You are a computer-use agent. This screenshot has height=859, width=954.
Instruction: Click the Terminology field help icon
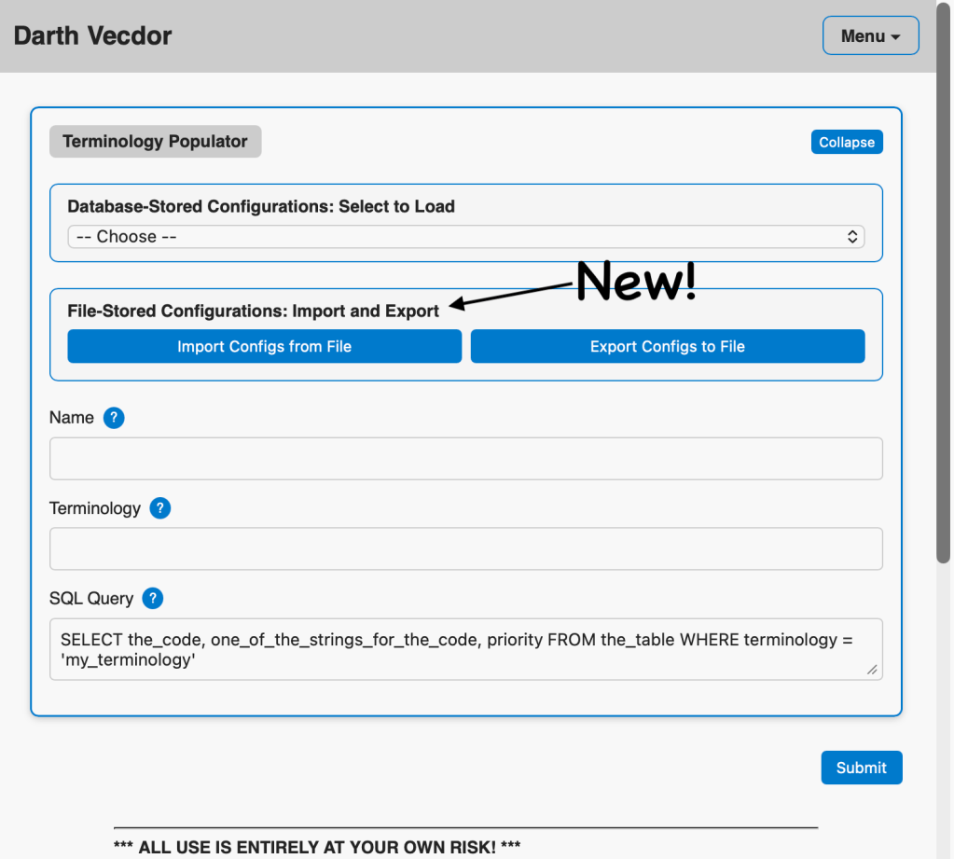pyautogui.click(x=160, y=508)
